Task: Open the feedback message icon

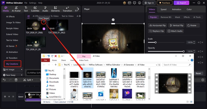Action: coord(135,3)
